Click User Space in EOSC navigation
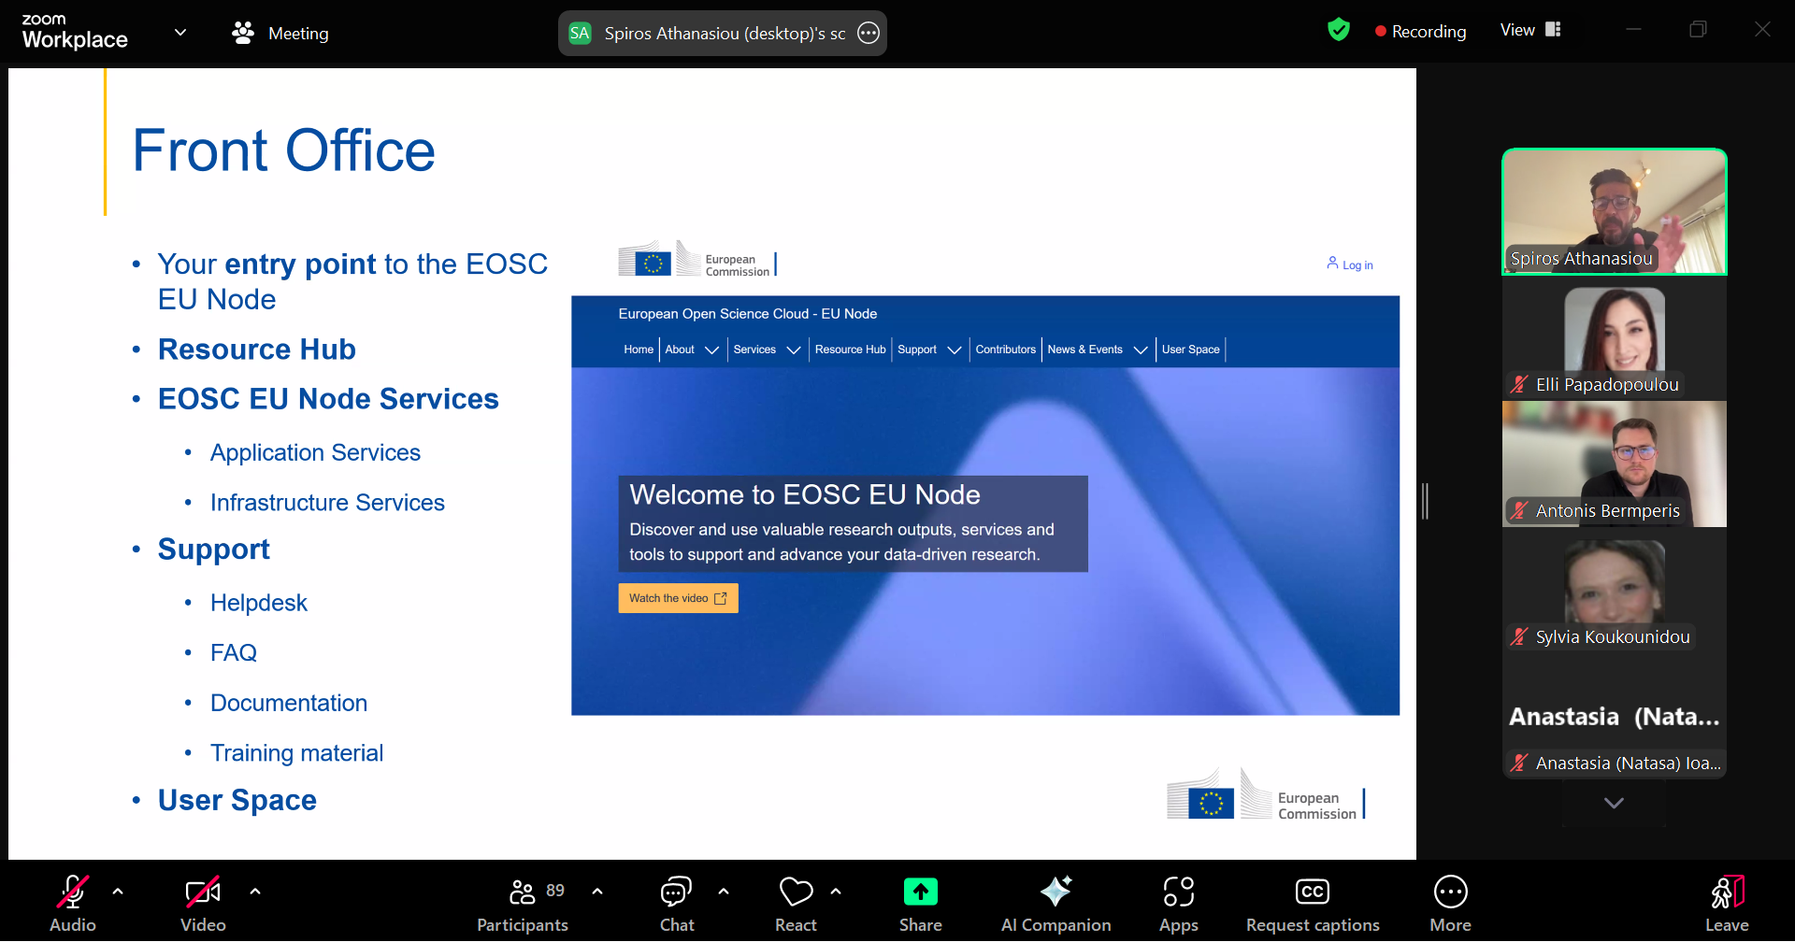The image size is (1795, 942). 1191,350
